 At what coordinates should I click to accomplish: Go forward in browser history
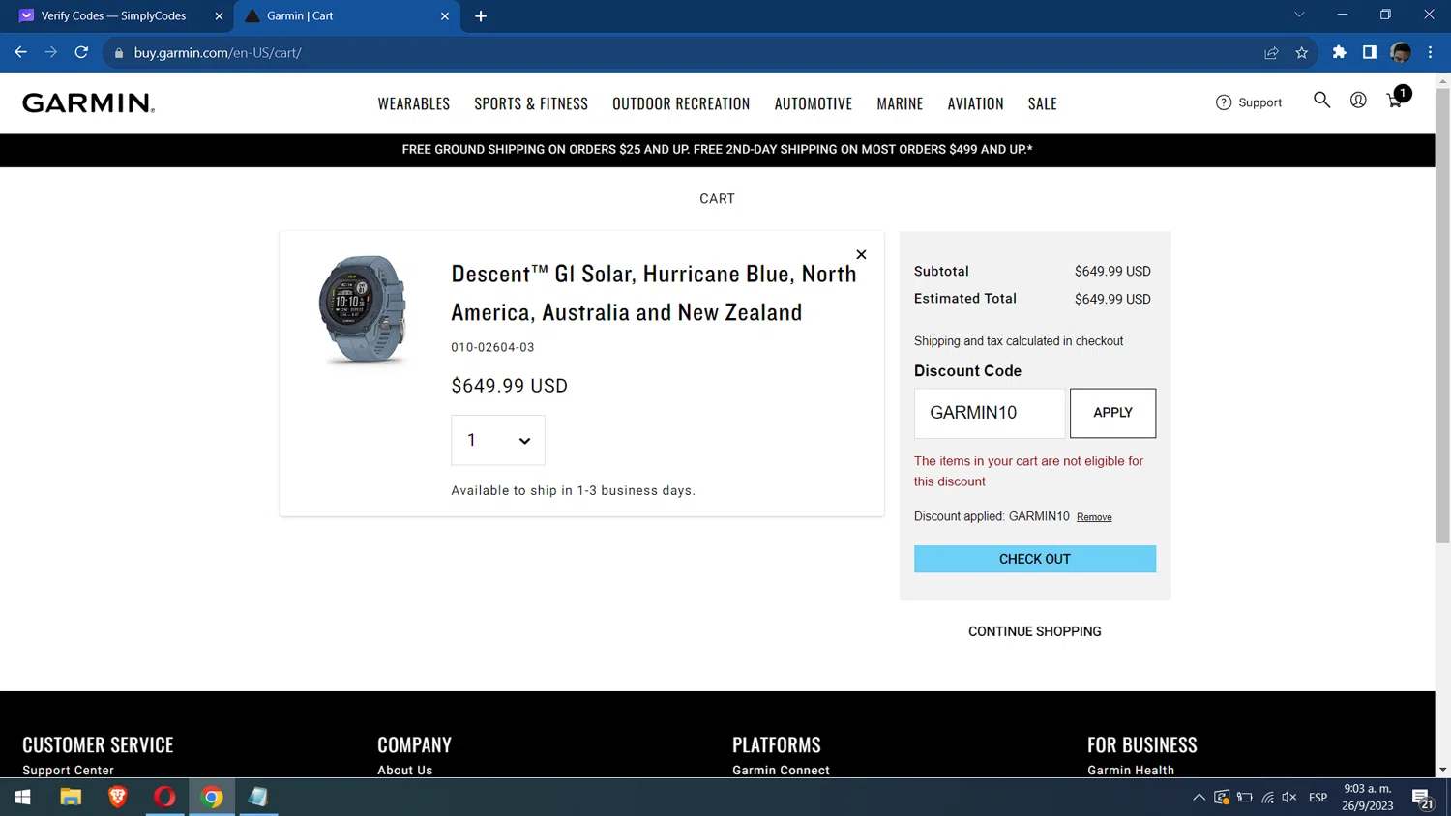click(x=50, y=52)
